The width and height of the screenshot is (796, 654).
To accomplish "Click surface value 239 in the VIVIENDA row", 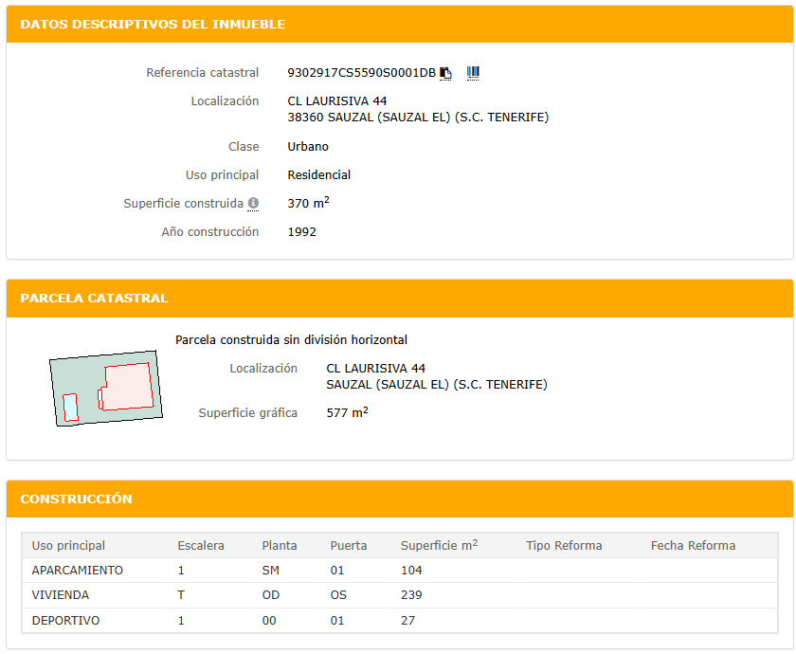I will click(411, 595).
